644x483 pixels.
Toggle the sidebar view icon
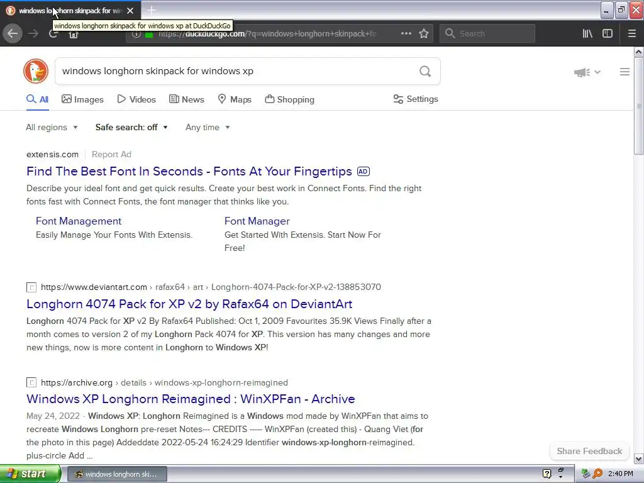coord(607,33)
